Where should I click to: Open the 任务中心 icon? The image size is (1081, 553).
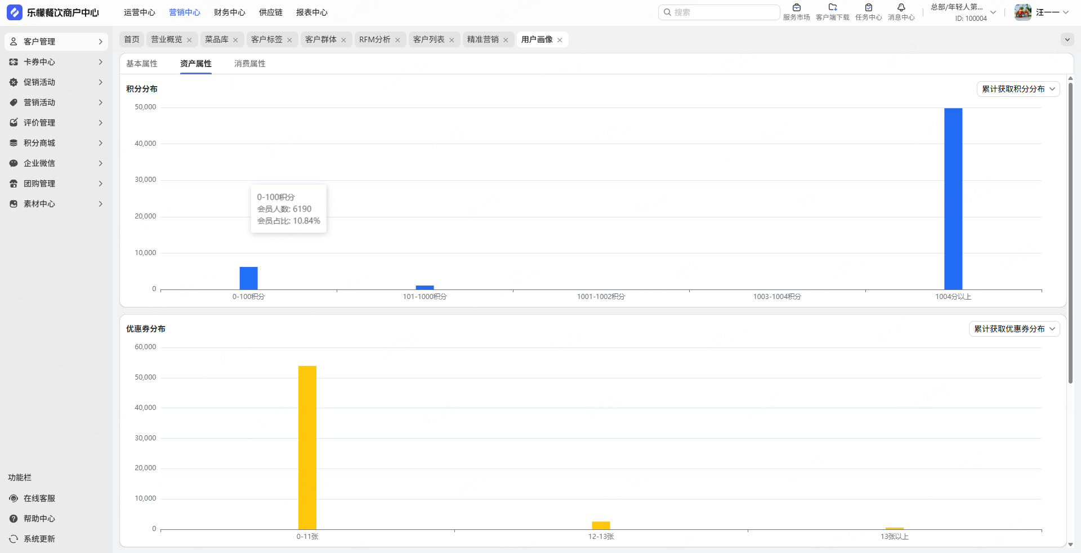pyautogui.click(x=869, y=8)
